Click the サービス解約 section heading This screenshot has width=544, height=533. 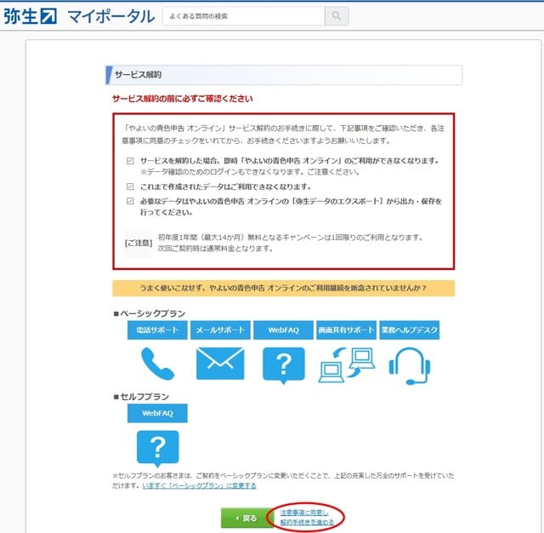(x=283, y=75)
